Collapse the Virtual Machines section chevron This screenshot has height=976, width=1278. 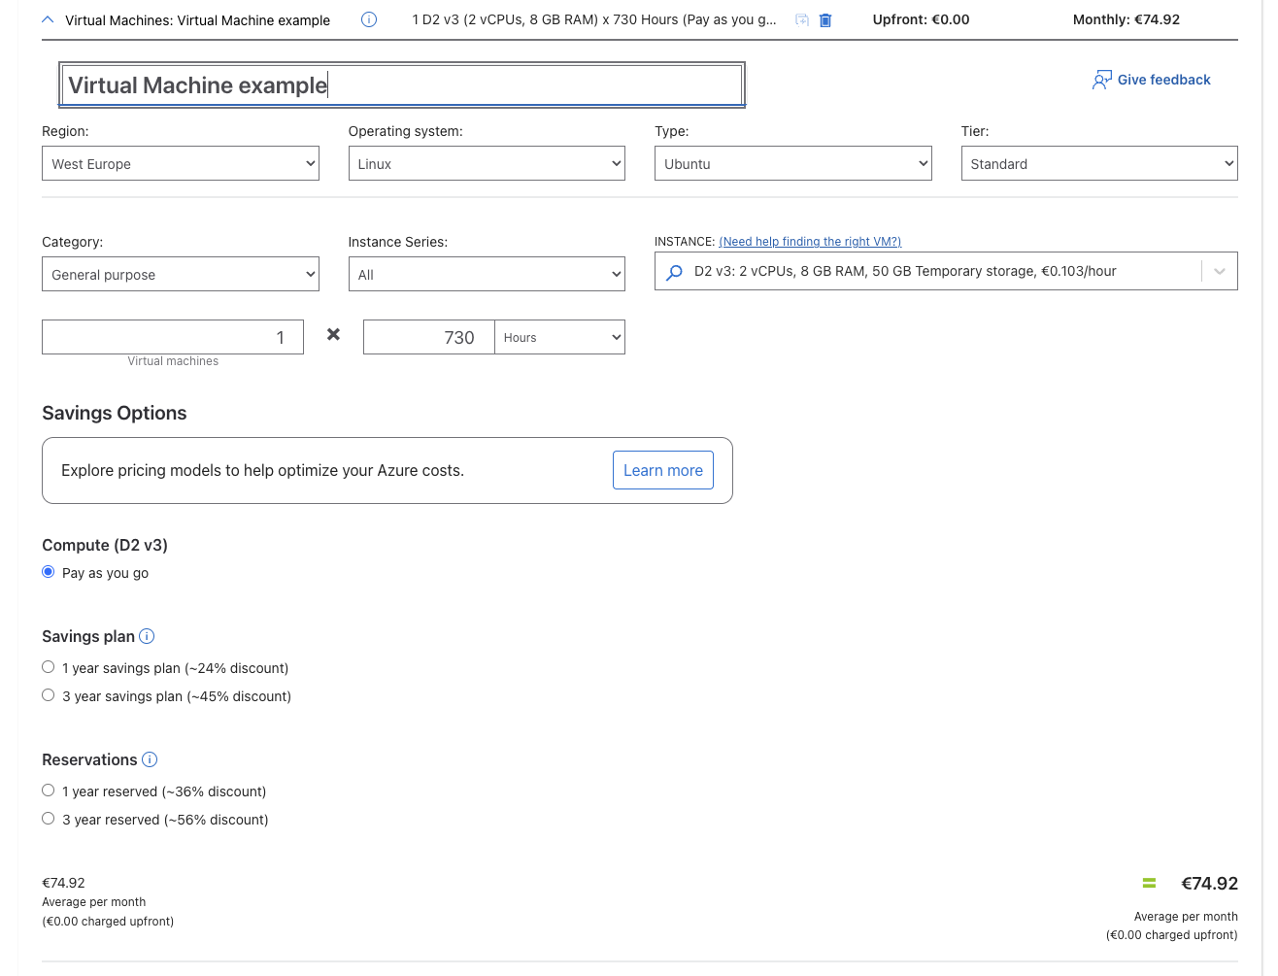[48, 19]
